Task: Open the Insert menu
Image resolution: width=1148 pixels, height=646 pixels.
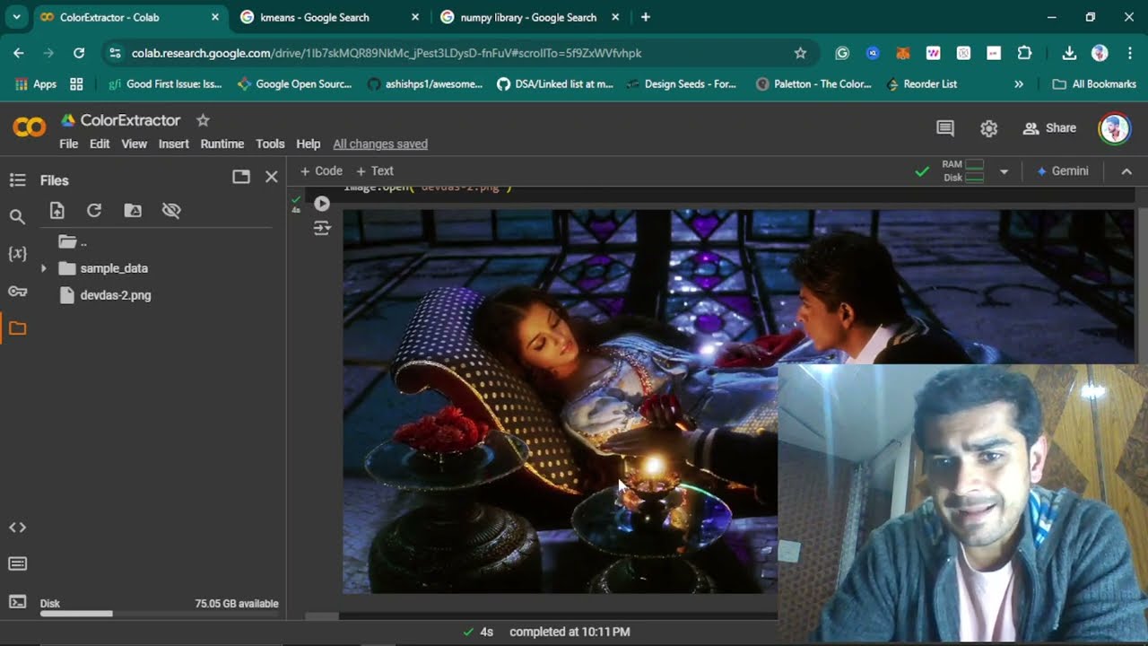Action: click(174, 144)
